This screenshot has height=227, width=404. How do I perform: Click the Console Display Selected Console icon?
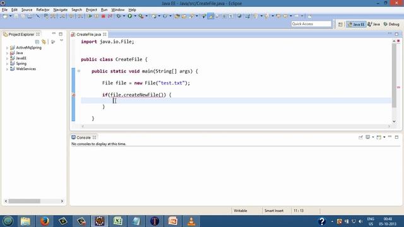coord(368,137)
